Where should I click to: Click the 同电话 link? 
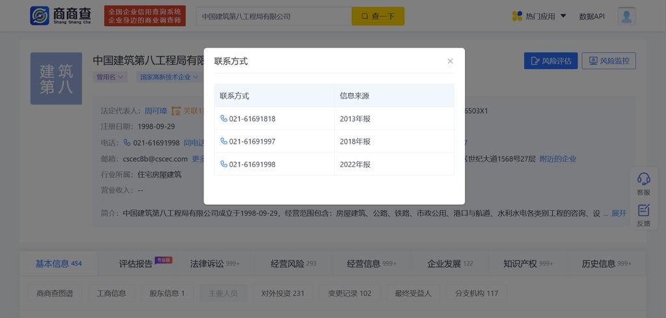pyautogui.click(x=194, y=142)
